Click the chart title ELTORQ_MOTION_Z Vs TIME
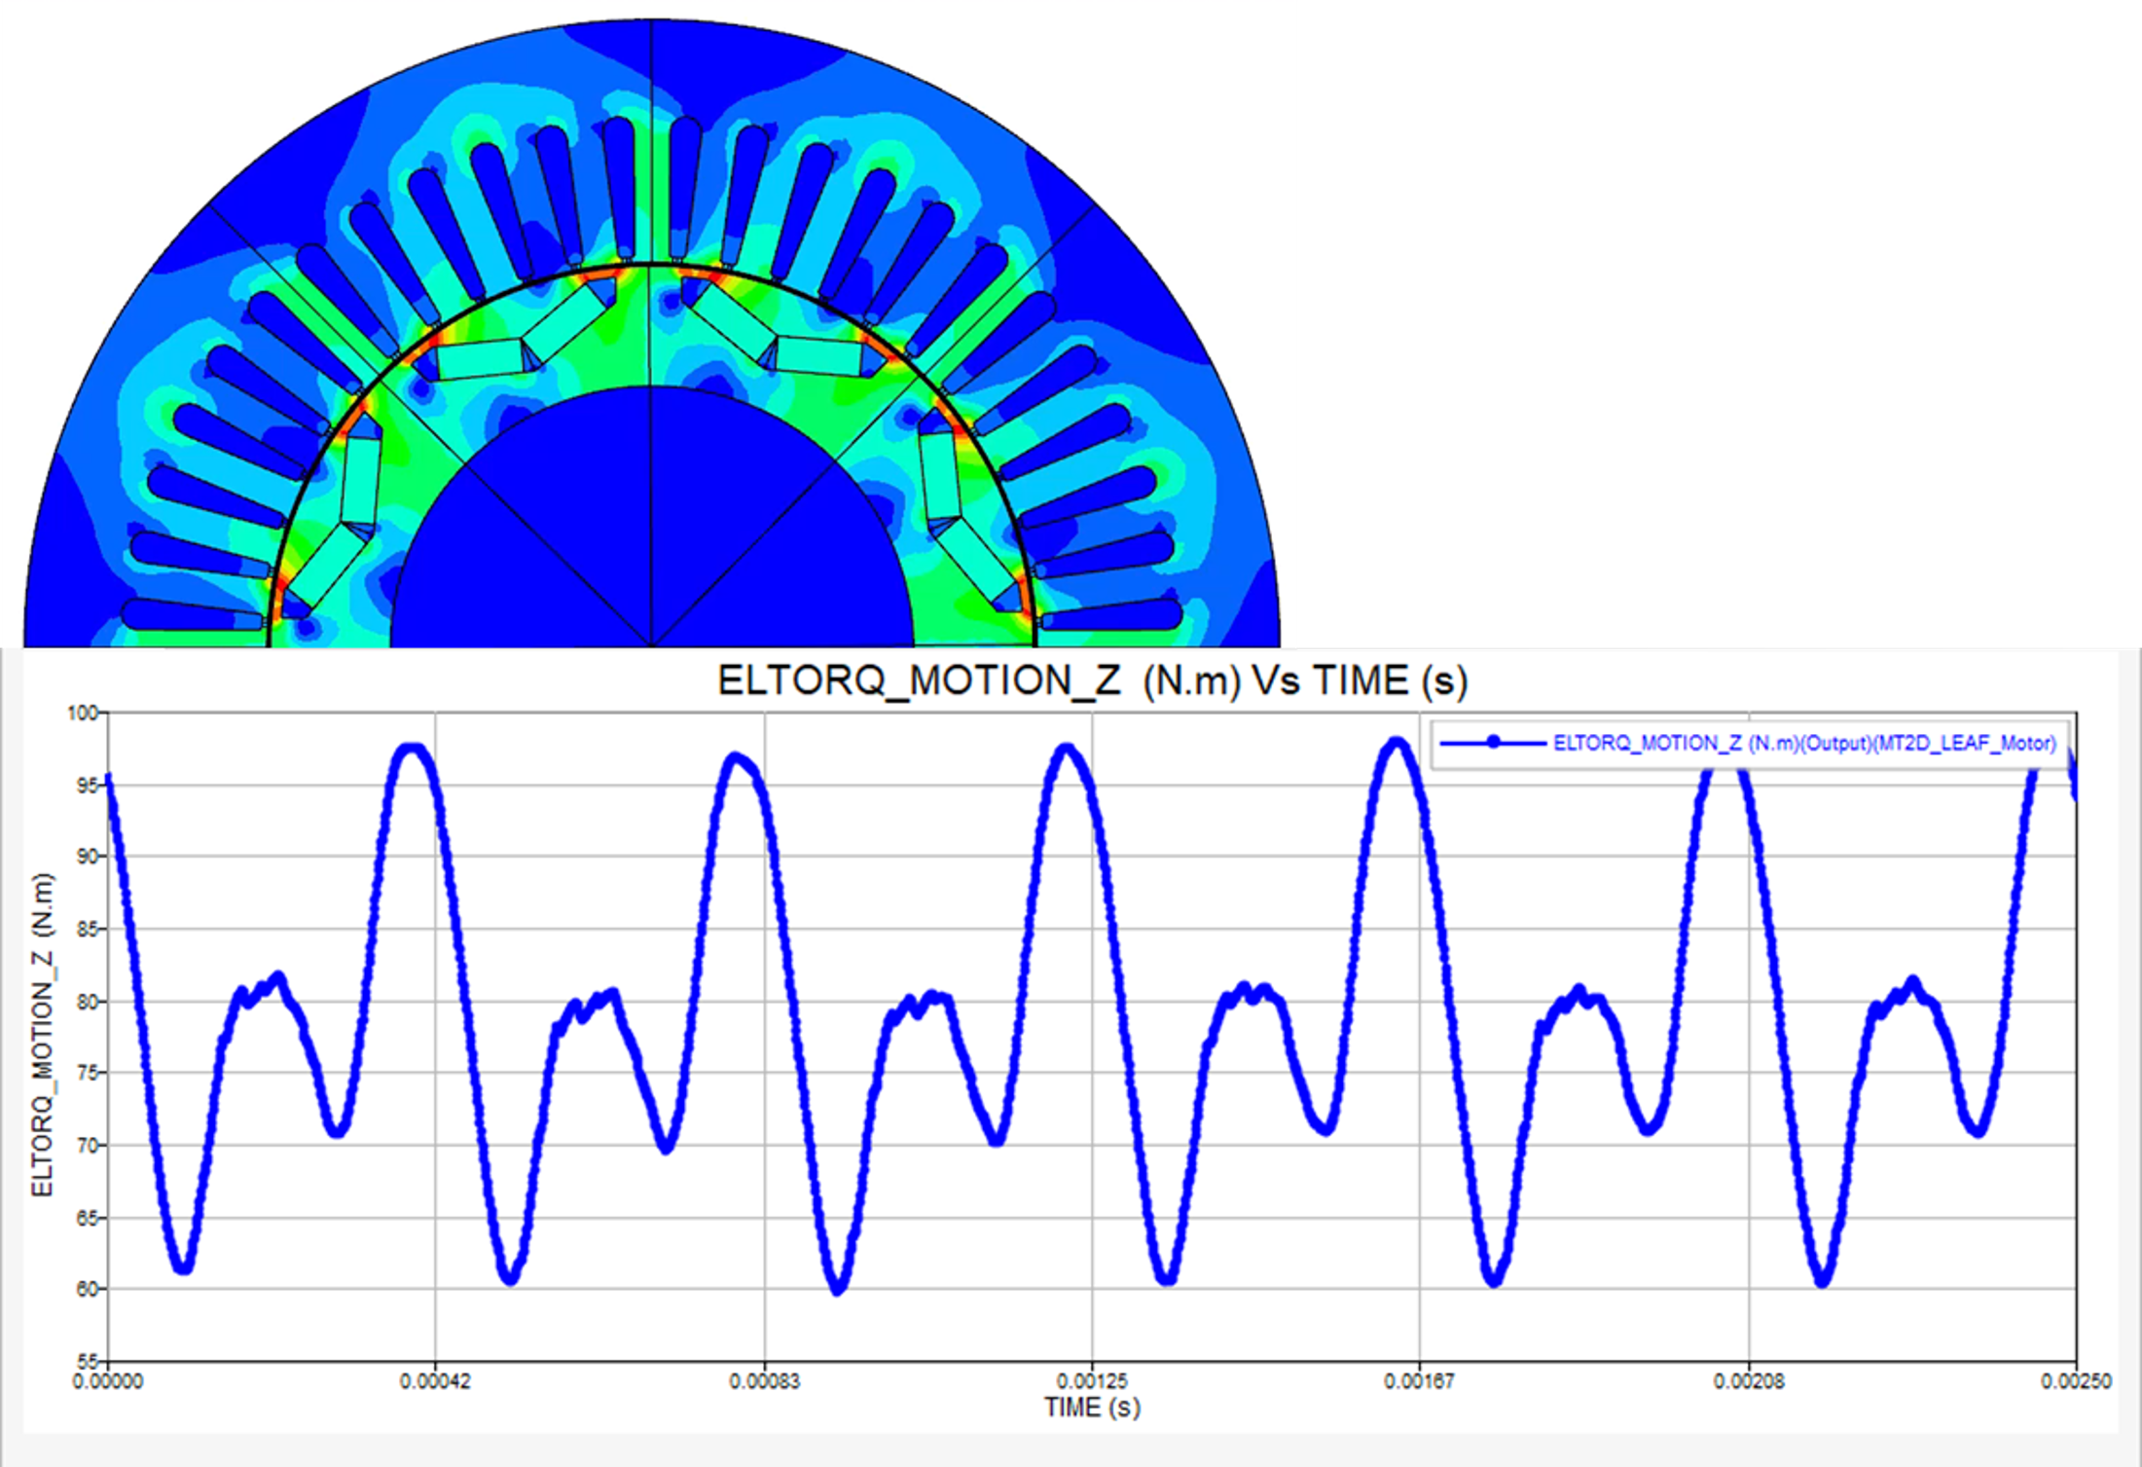2142x1467 pixels. click(1091, 680)
